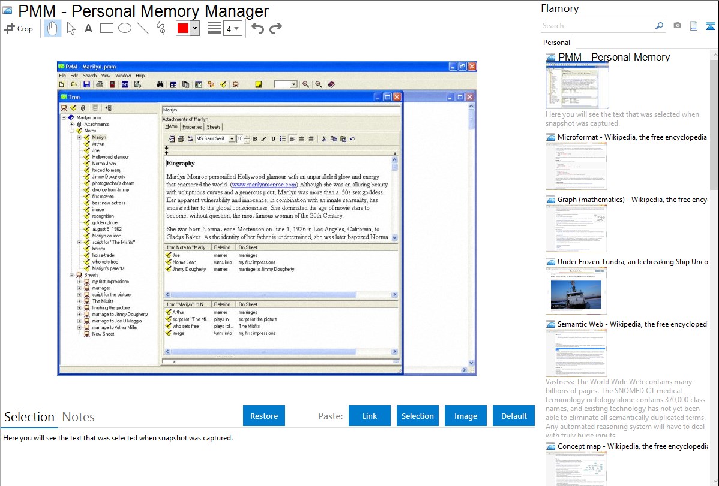This screenshot has height=486, width=719.
Task: Open the Under Frozen Tundra snapshot thumbnail
Action: tap(576, 291)
